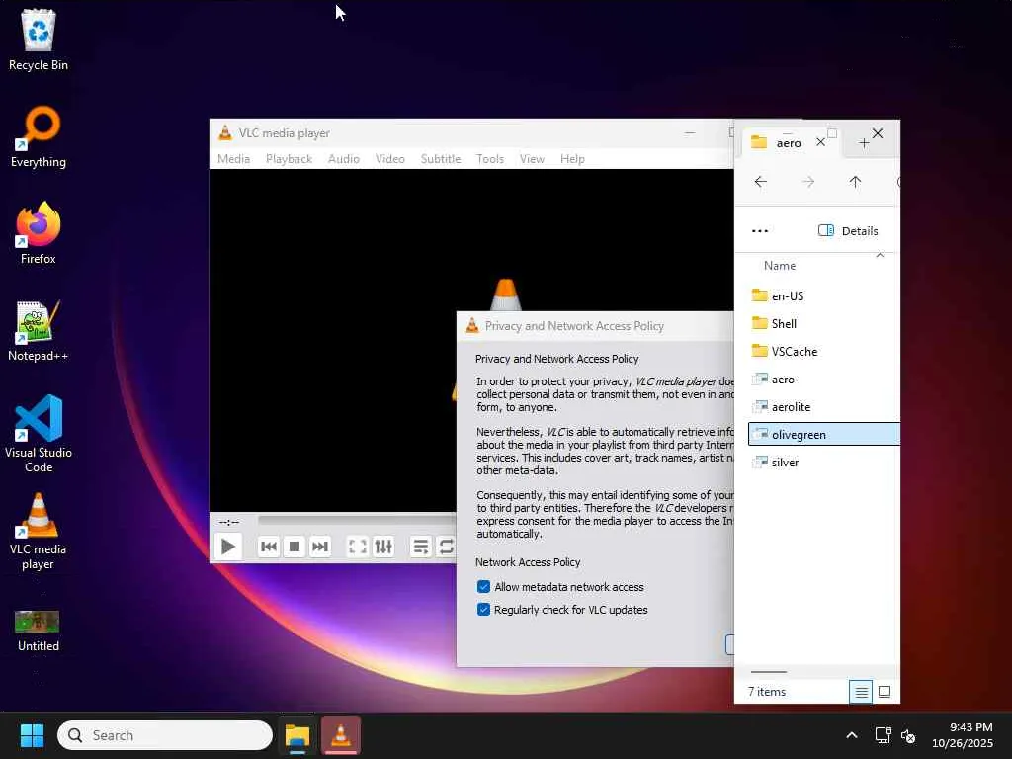Skip to previous media in VLC
Viewport: 1012px width, 759px height.
(269, 547)
